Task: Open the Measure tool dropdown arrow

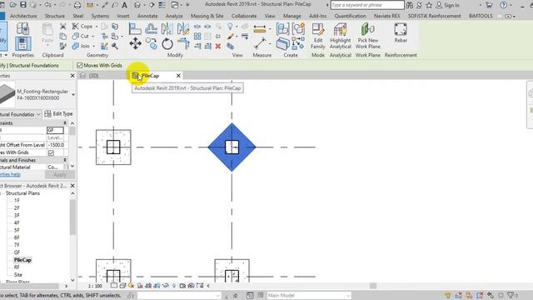Action: 270,28
